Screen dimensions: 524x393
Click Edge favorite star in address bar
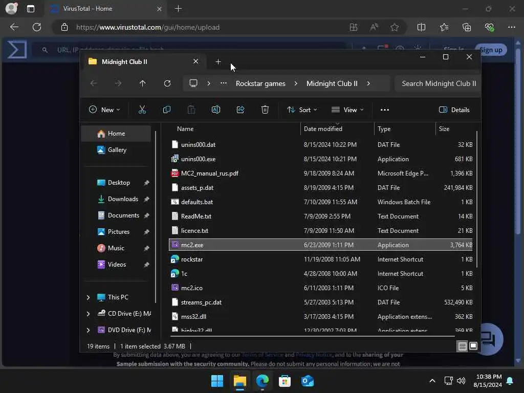tap(395, 27)
